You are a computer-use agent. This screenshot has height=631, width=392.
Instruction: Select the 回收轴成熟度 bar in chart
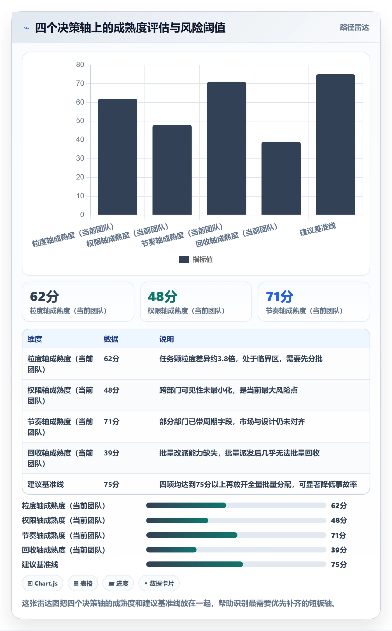click(x=281, y=178)
